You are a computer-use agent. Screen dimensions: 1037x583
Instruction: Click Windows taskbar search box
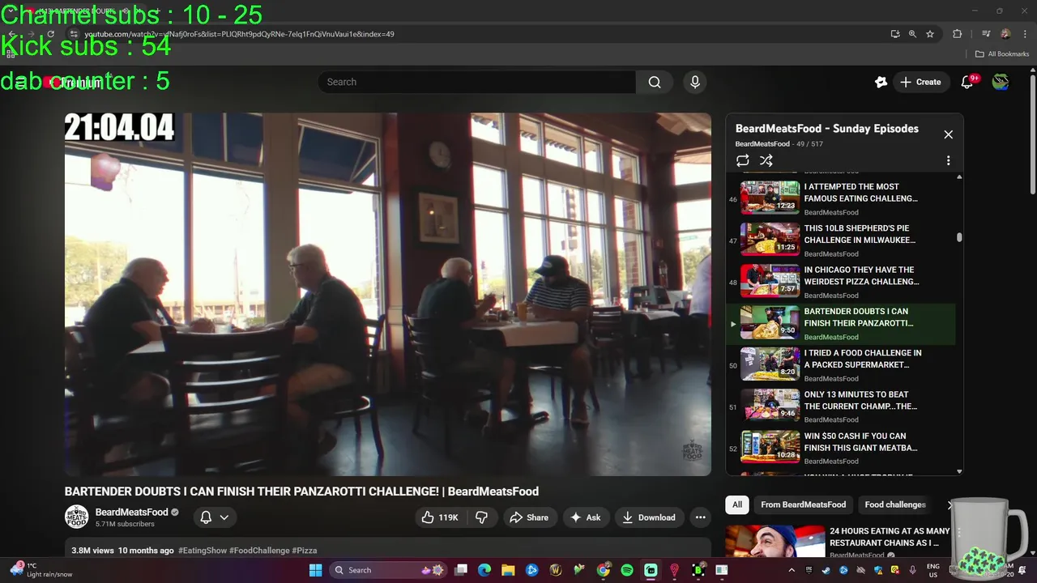pyautogui.click(x=389, y=570)
